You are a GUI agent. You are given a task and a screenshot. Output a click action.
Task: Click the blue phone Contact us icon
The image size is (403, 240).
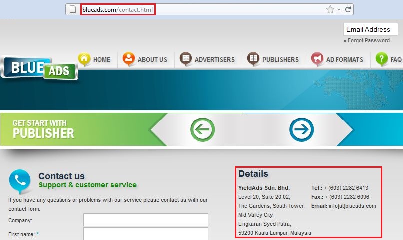[20, 181]
